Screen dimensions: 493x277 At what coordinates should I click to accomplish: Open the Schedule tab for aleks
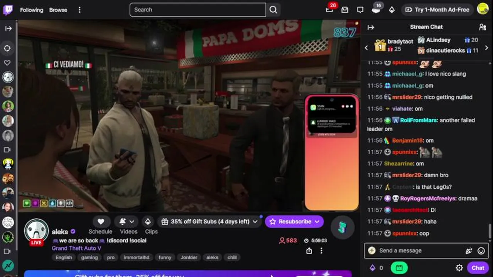(100, 232)
